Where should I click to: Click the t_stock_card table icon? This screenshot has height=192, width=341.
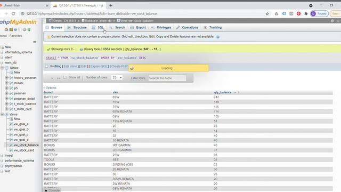click(11, 109)
